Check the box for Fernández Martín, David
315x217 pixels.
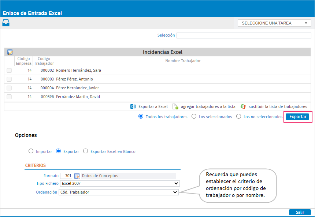tap(9, 97)
